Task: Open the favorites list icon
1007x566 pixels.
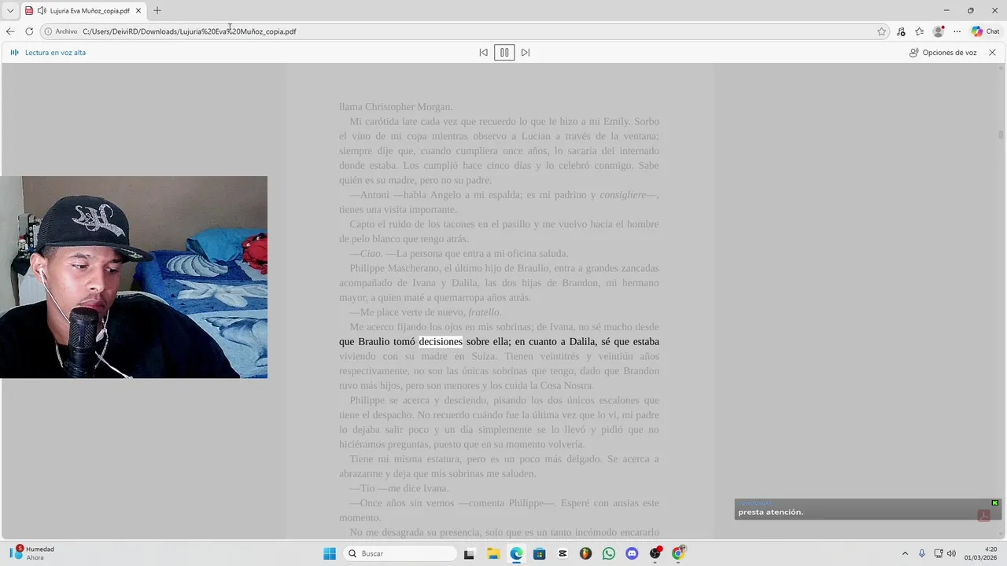Action: point(919,31)
